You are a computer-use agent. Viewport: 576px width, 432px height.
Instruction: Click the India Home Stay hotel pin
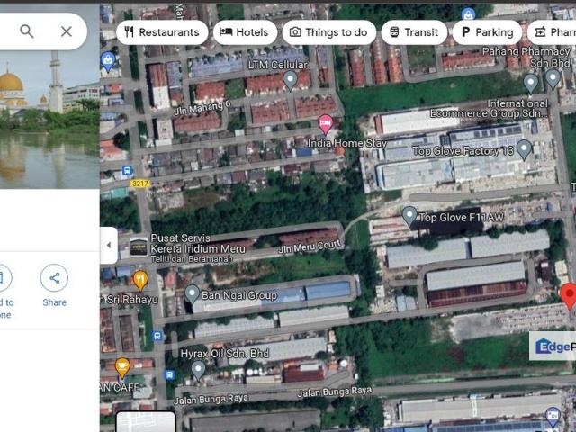click(326, 124)
